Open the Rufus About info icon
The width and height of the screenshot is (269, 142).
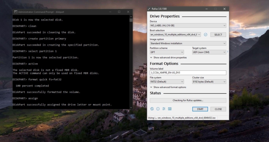pyautogui.click(x=158, y=109)
